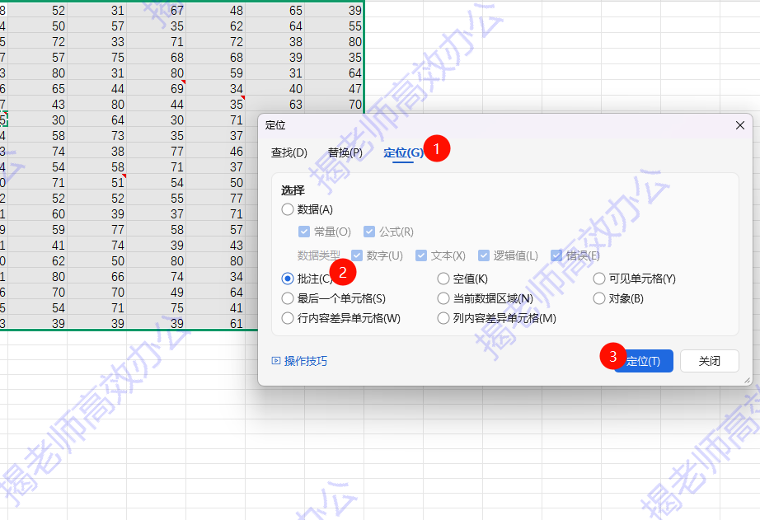Screen dimensions: 760x520
Task: Close the 定位 dialog with X
Action: point(740,125)
